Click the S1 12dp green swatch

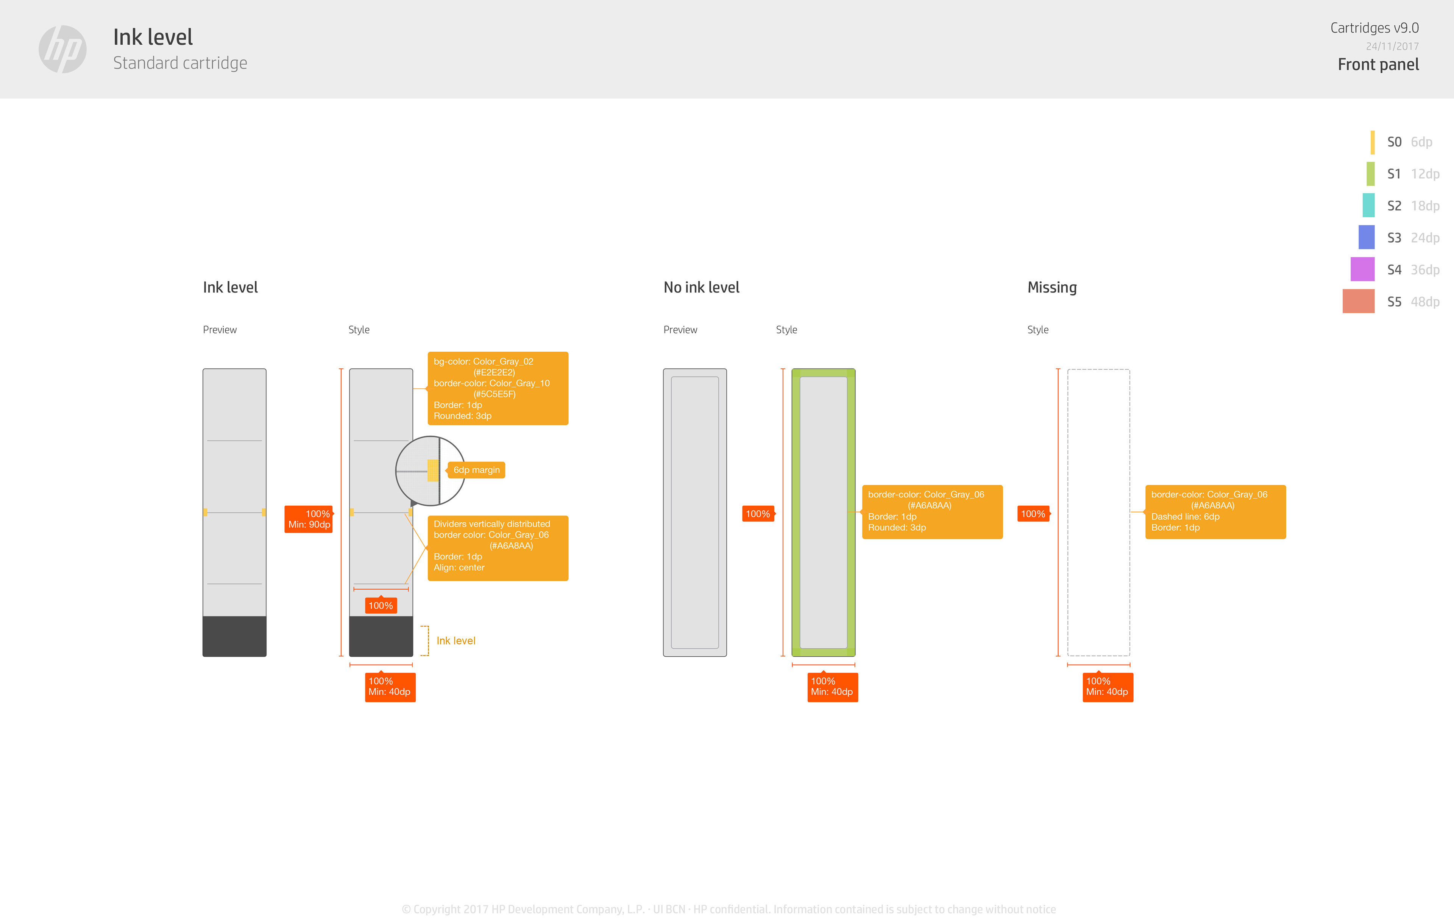1371,174
